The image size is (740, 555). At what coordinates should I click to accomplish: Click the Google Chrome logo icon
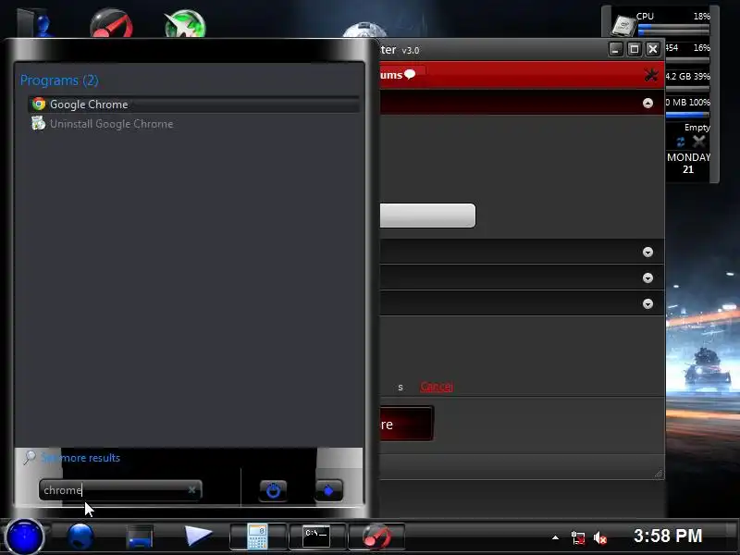tap(39, 104)
